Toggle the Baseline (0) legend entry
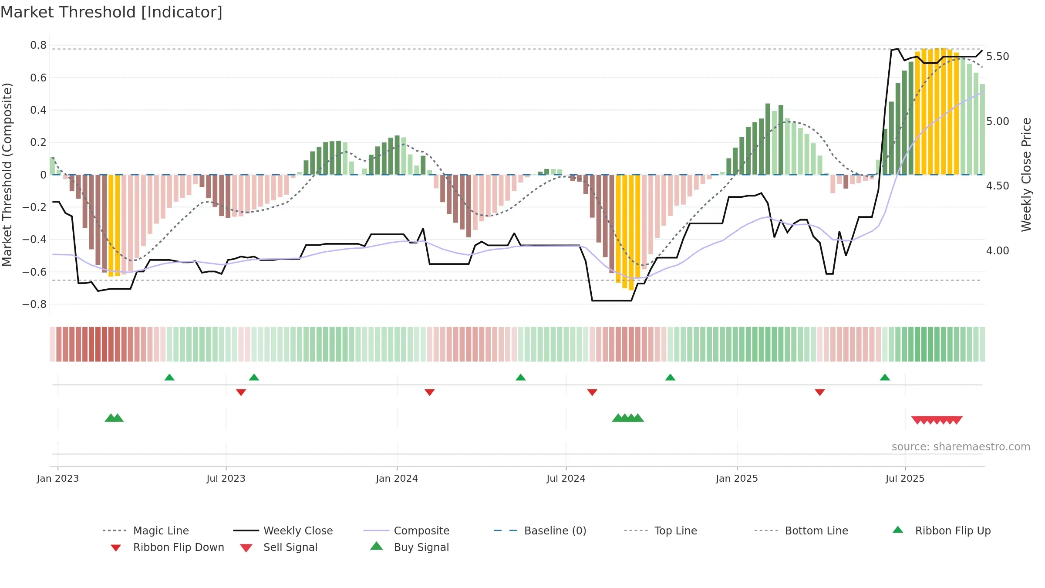This screenshot has width=1045, height=588. click(x=540, y=531)
